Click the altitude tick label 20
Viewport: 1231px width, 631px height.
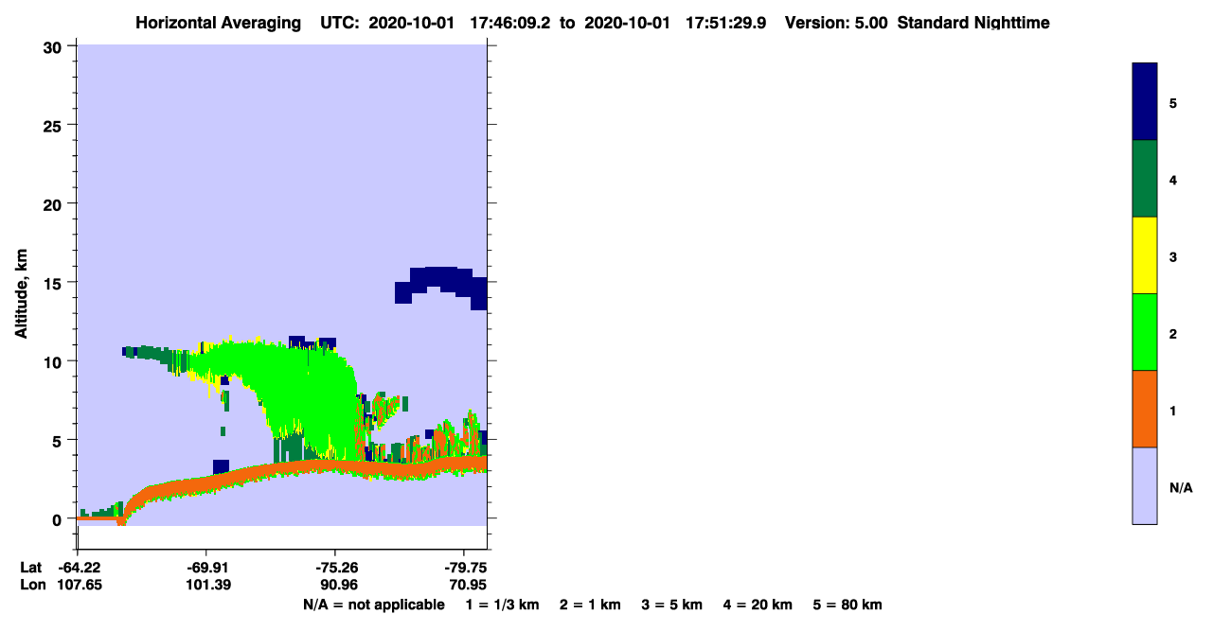55,203
